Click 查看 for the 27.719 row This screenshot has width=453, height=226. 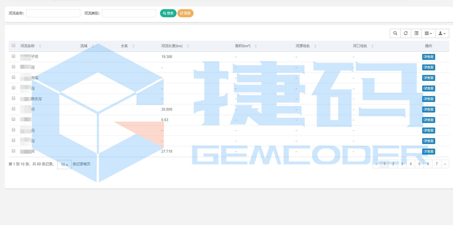429,152
